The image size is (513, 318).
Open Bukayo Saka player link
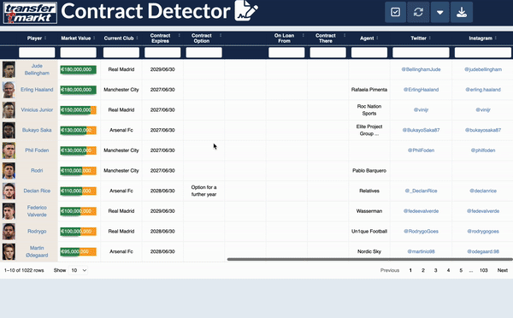point(37,130)
